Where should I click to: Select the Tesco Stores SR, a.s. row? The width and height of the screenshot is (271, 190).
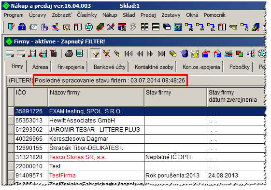(x=137, y=157)
